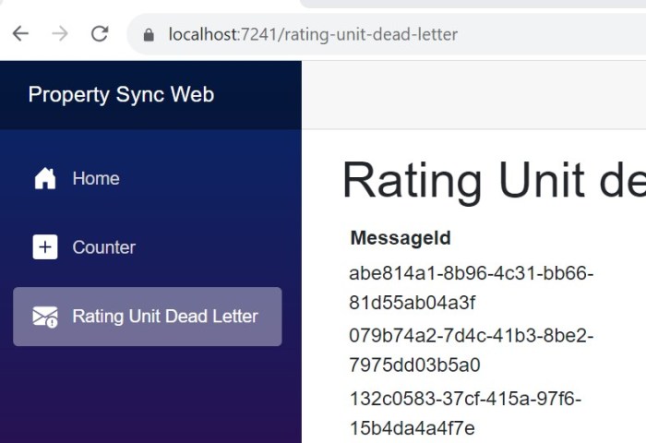
Task: Click the plus-square icon beside Counter
Action: [x=45, y=247]
